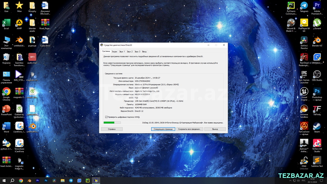Click the DirectX diagnostic taskbar icon
This screenshot has width=327, height=184.
96,181
